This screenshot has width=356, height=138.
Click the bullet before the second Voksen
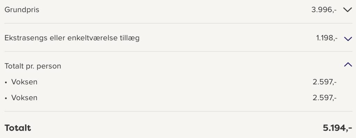pyautogui.click(x=6, y=98)
